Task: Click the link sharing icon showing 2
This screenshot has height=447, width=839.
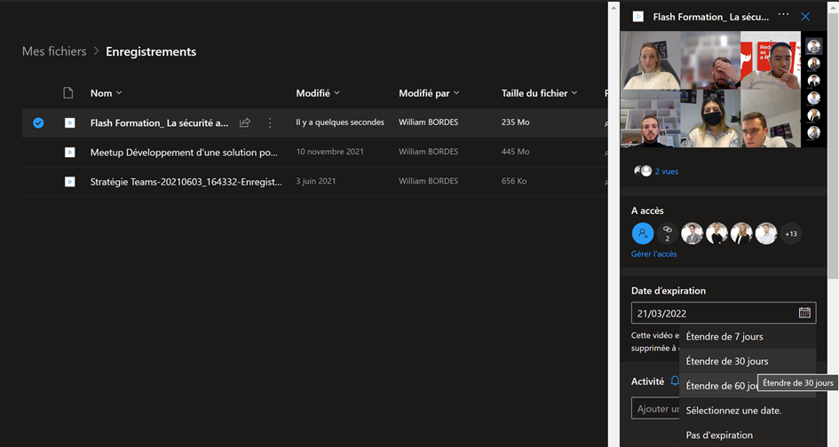Action: tap(668, 233)
